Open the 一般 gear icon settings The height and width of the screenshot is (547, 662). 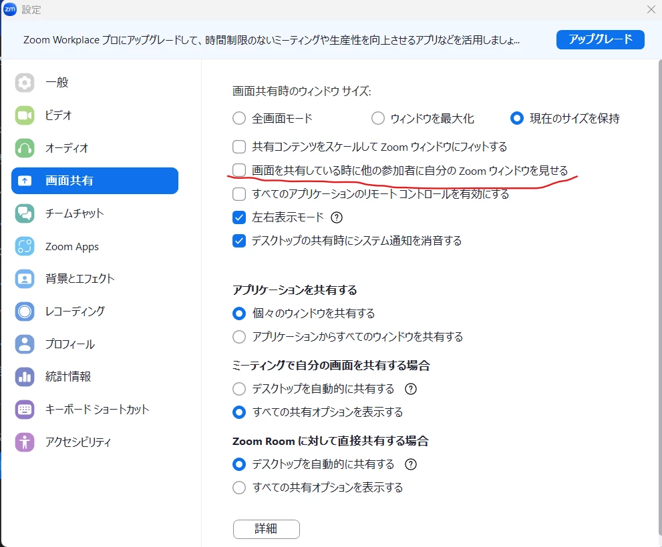(25, 83)
